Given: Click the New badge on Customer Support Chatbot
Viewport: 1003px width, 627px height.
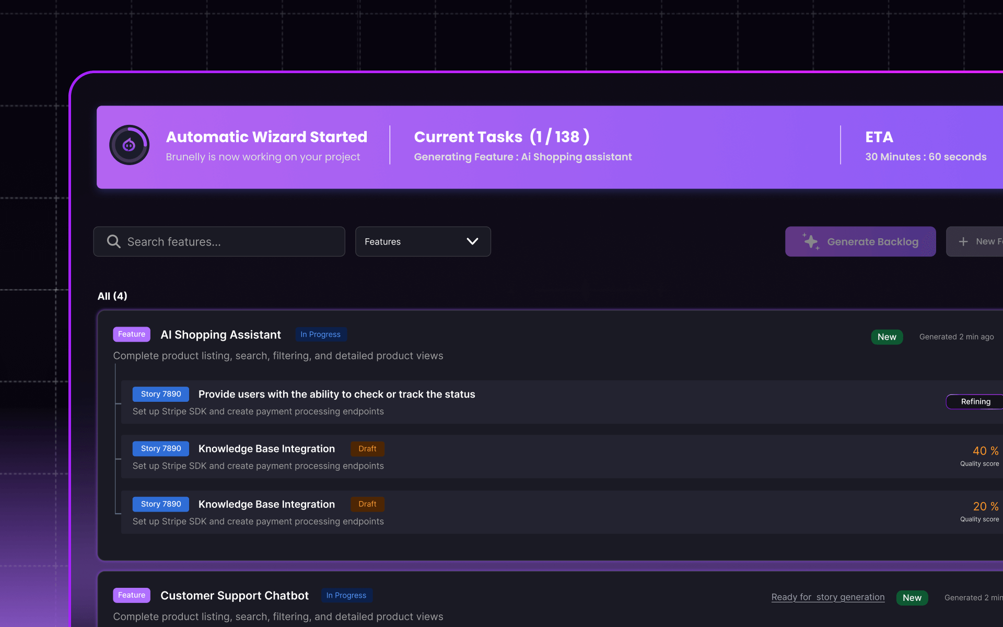Looking at the screenshot, I should [x=912, y=598].
